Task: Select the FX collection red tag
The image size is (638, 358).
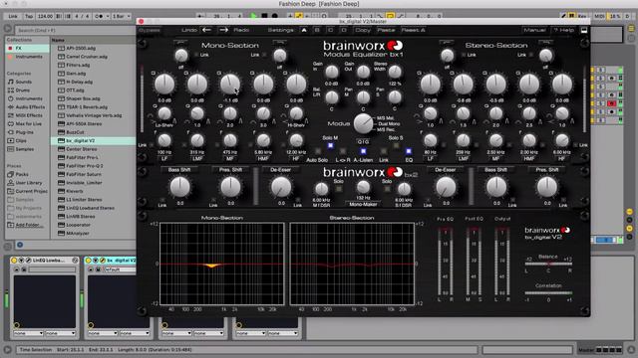Action: 11,48
